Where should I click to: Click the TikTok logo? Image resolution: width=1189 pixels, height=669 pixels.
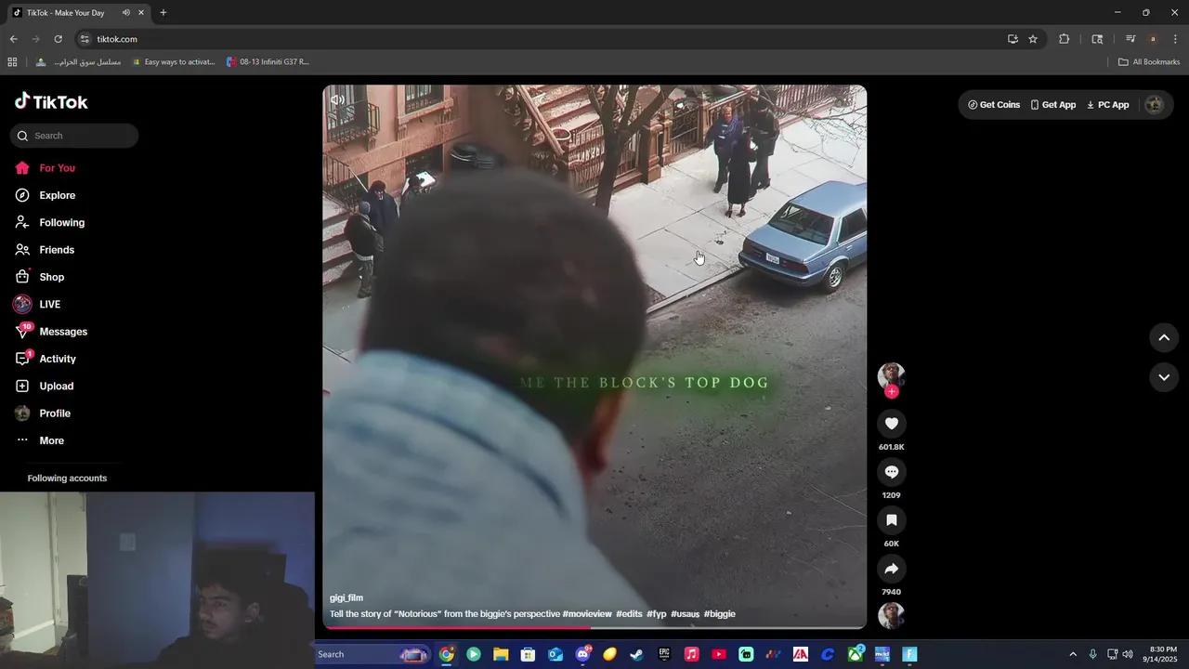(x=51, y=101)
